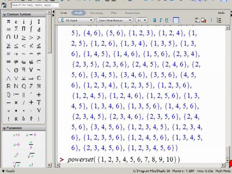
Task: Insert the square root template
Action: point(31,155)
